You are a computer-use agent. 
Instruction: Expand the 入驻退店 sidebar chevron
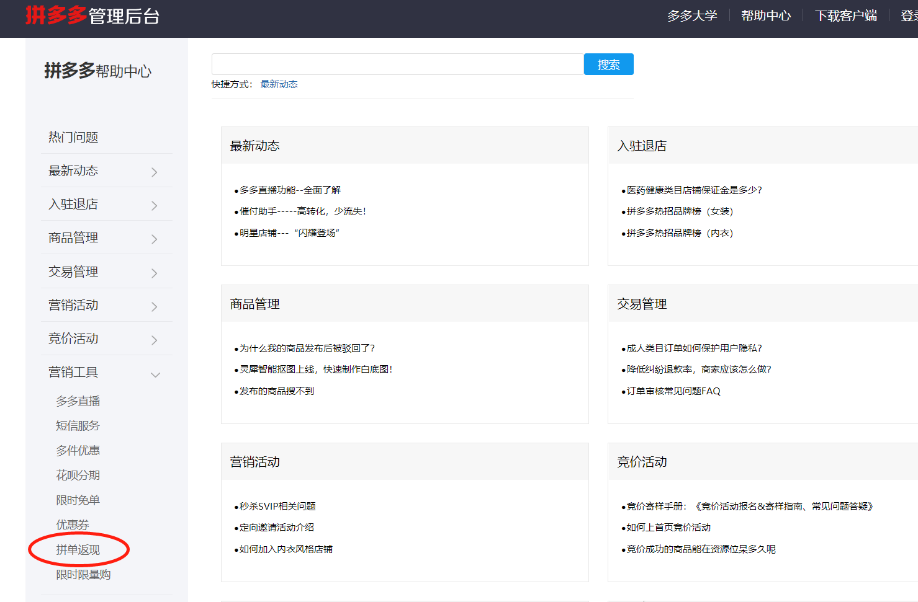click(x=155, y=205)
